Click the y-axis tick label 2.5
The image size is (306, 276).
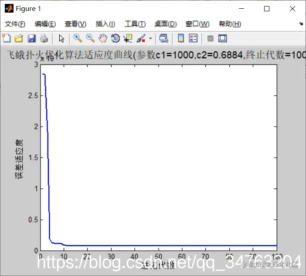[x=33, y=96]
